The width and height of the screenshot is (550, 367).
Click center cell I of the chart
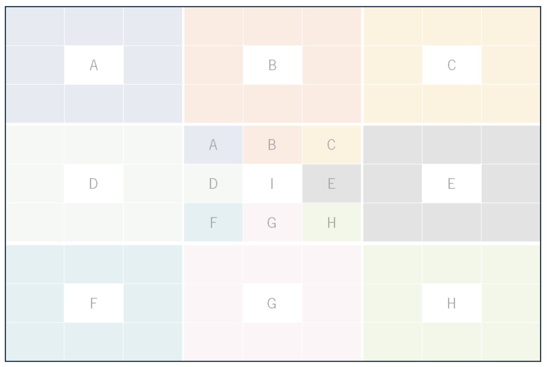point(272,183)
